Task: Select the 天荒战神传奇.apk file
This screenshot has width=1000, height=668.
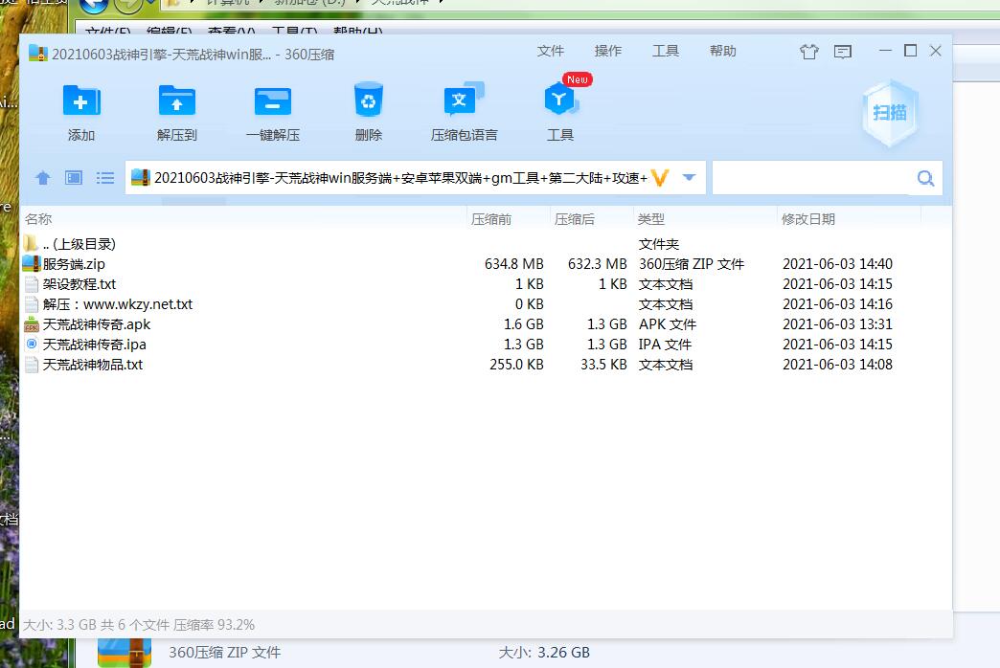Action: tap(96, 324)
